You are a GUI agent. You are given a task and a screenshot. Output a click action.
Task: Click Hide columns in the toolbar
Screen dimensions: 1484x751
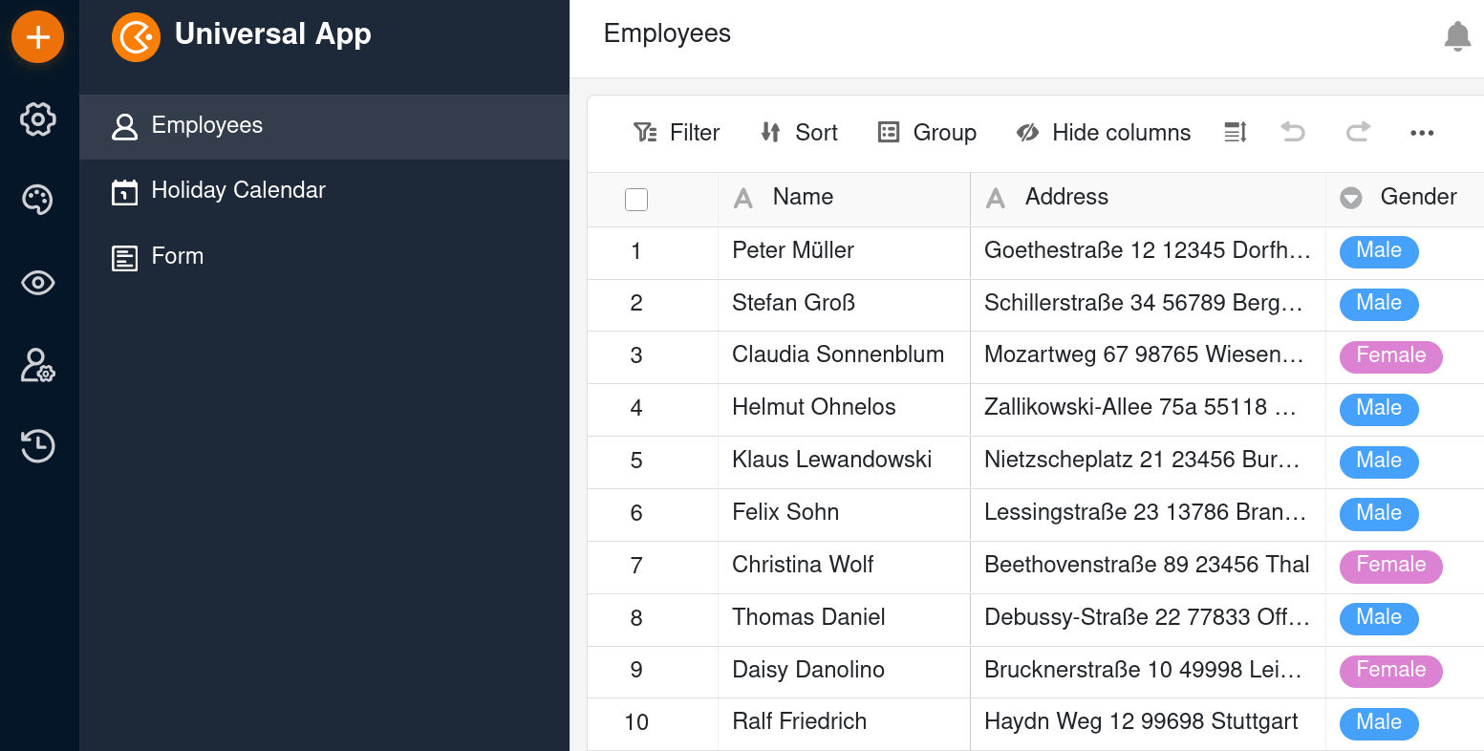(x=1103, y=133)
